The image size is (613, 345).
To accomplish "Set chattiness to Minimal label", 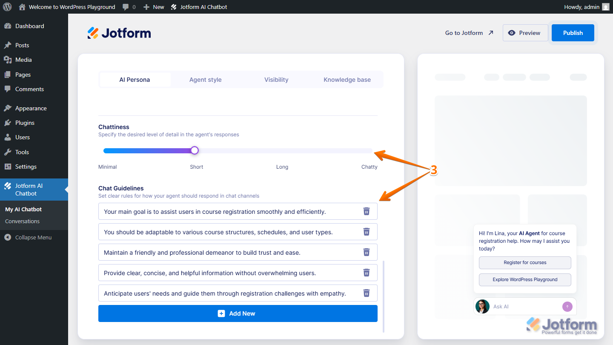I will [108, 167].
